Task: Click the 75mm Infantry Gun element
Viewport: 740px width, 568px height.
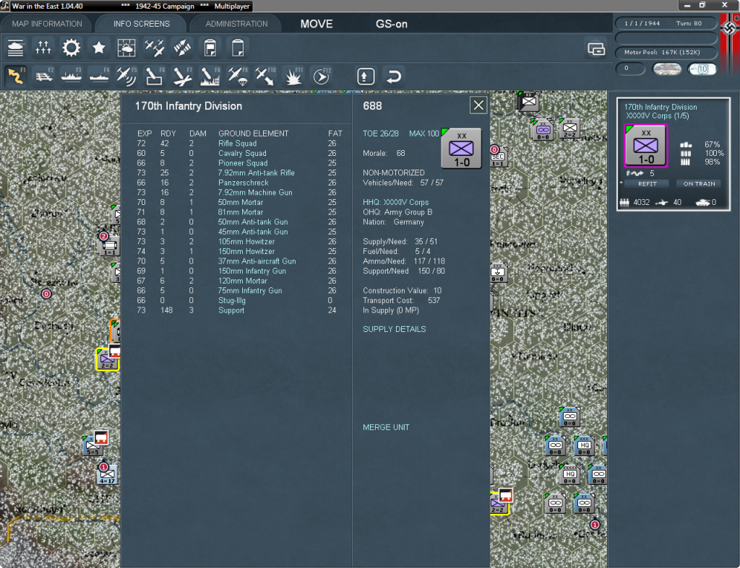Action: click(x=249, y=290)
